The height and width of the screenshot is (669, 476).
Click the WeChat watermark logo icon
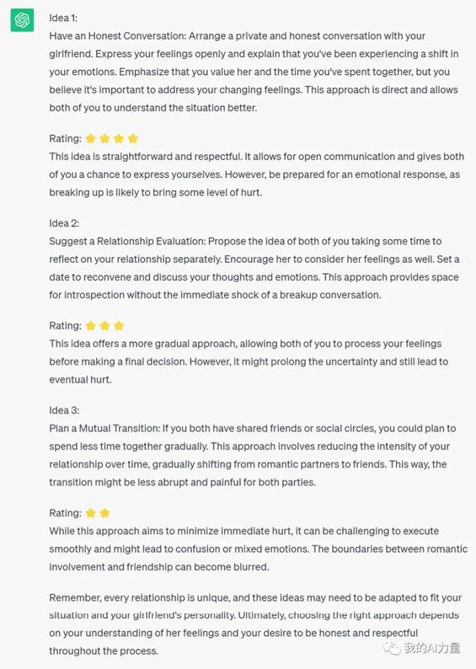pyautogui.click(x=392, y=648)
